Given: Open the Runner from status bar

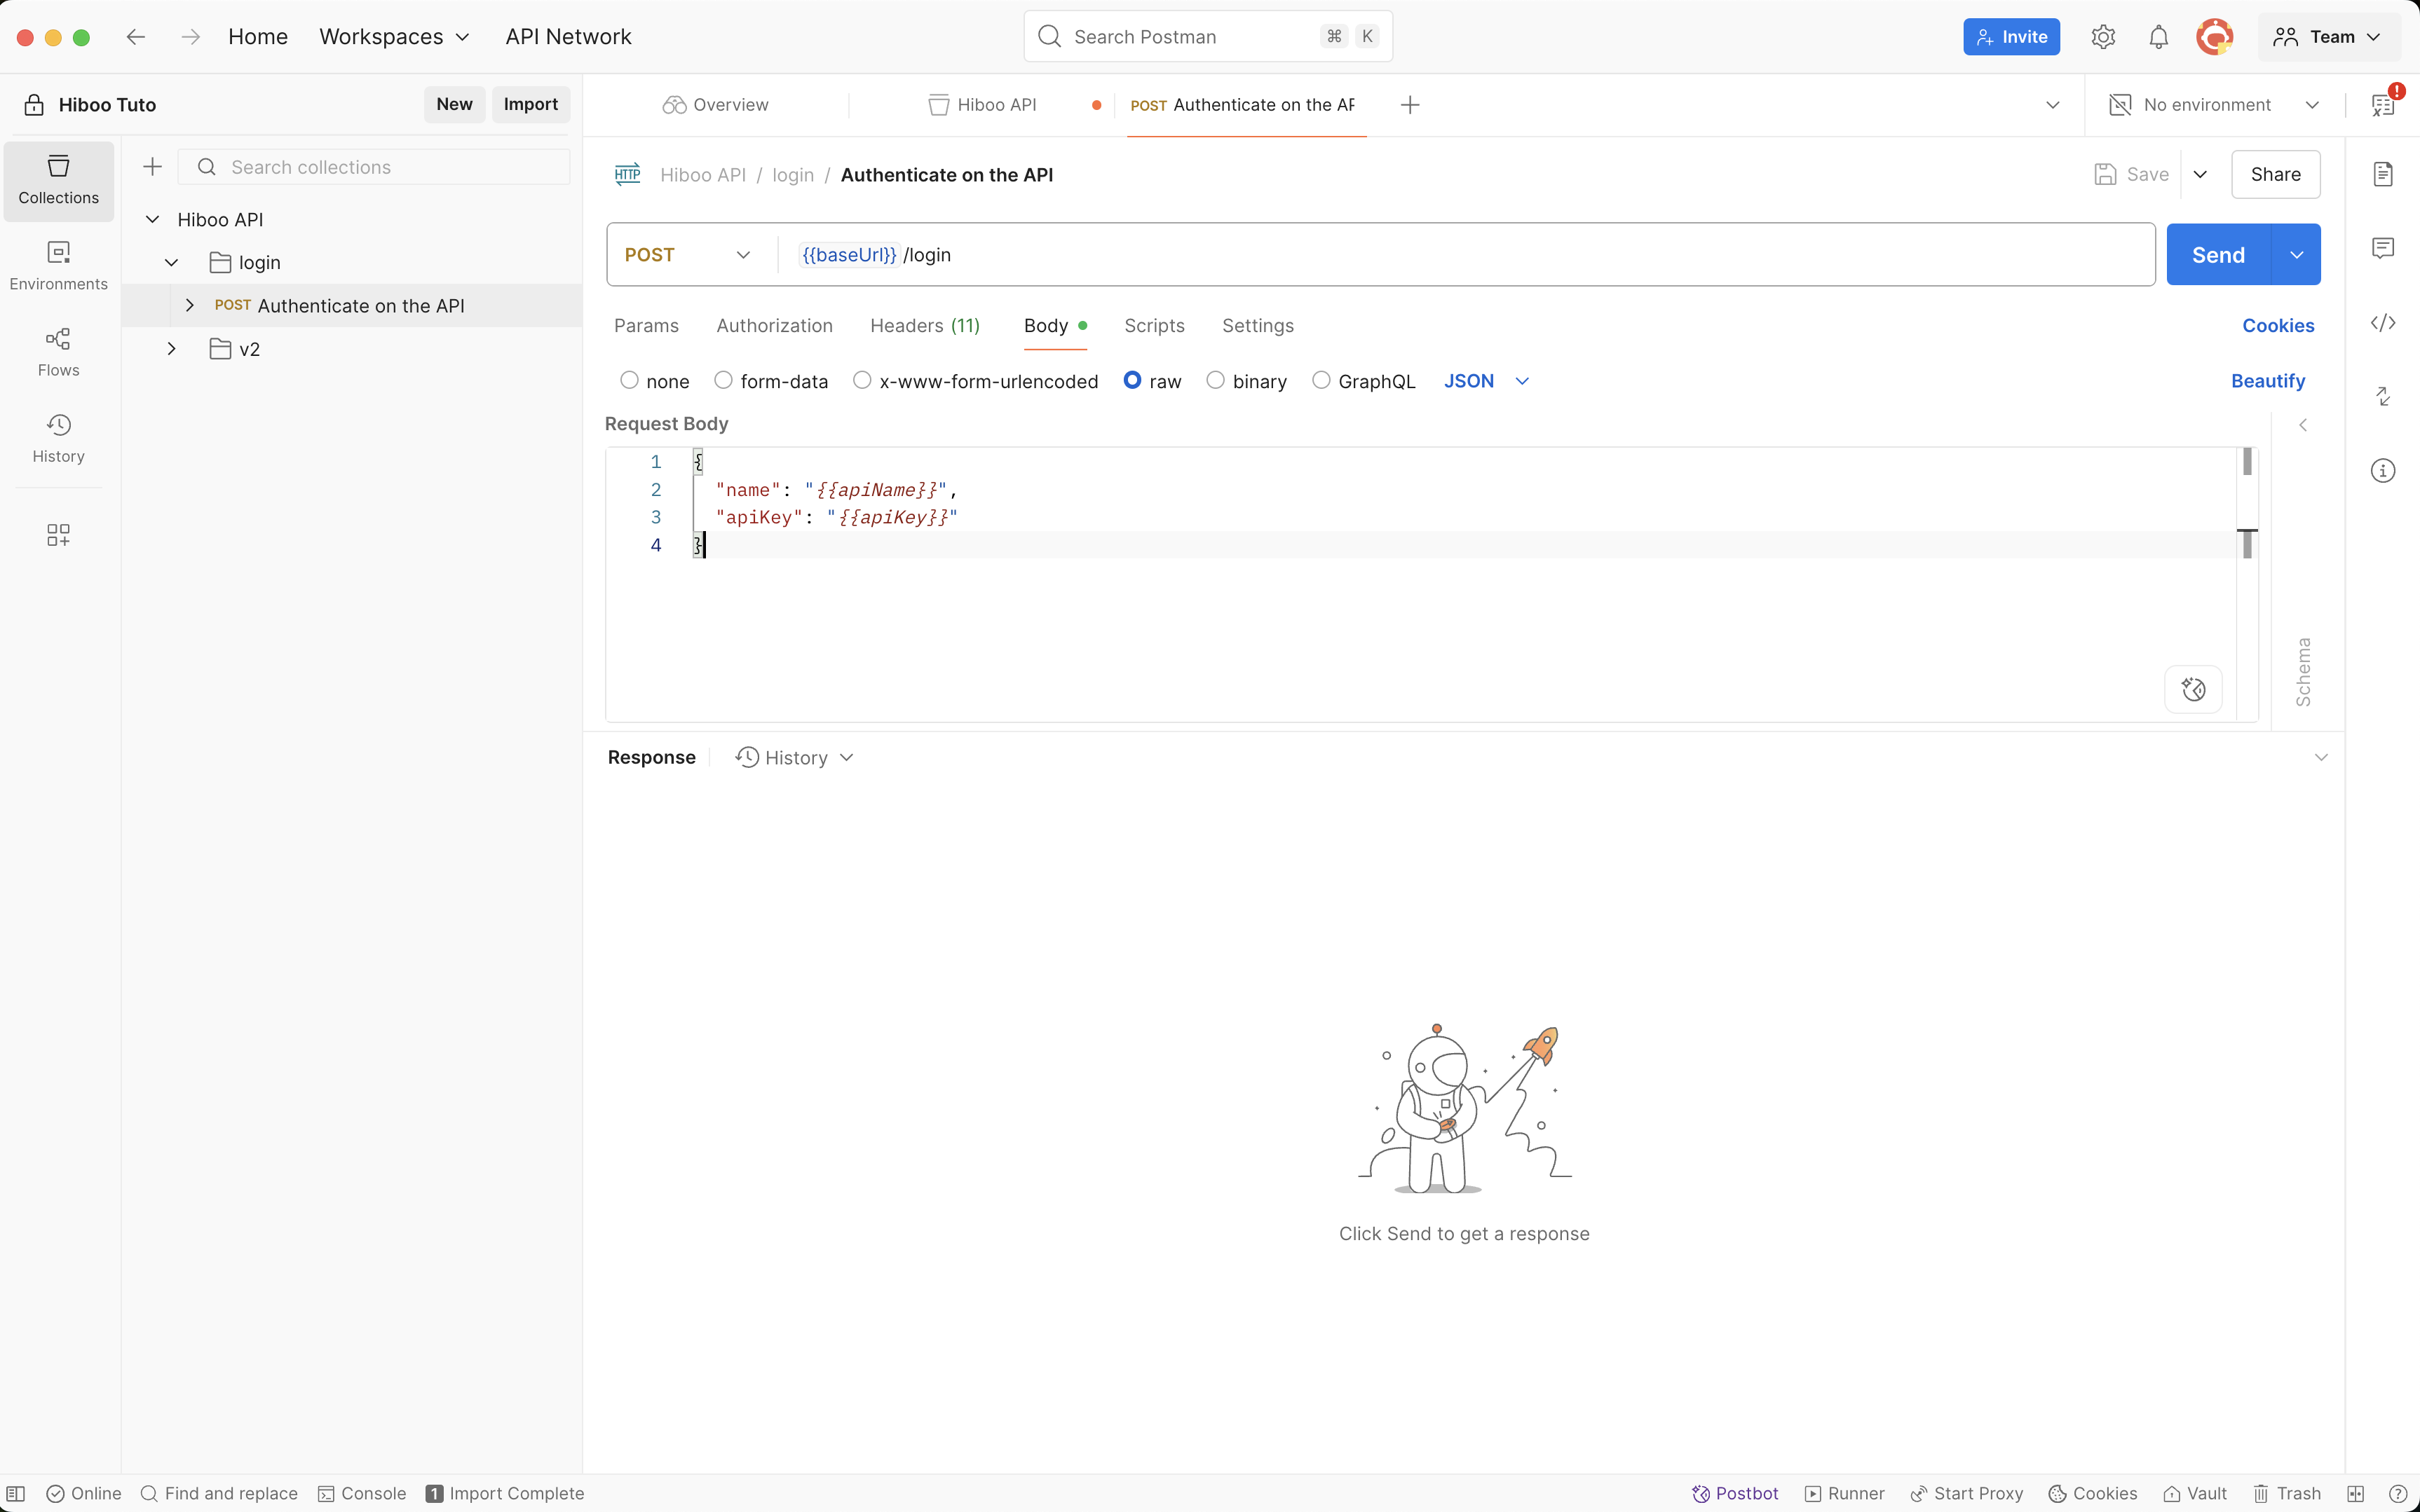Looking at the screenshot, I should click(1844, 1493).
